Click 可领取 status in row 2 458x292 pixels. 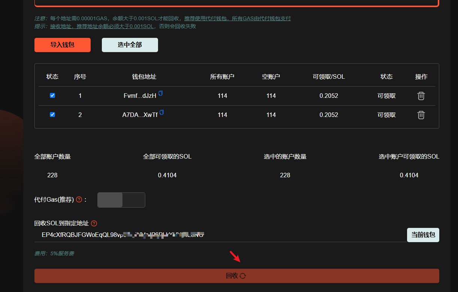pos(386,115)
